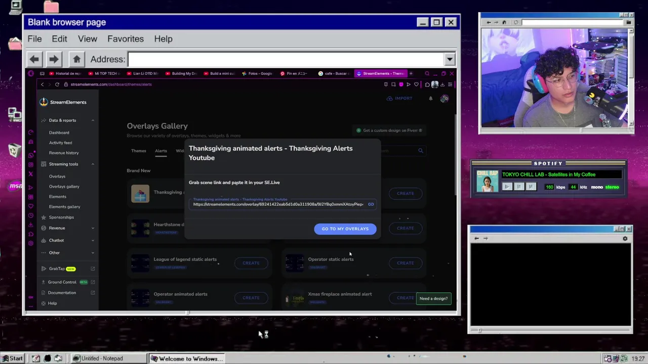Open Revenue history in the sidebar
The height and width of the screenshot is (364, 648).
[64, 153]
